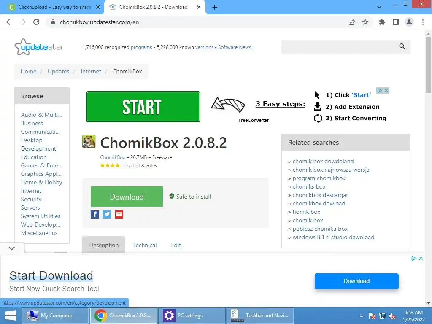Open Windows Start button
The image size is (432, 324).
click(x=11, y=316)
